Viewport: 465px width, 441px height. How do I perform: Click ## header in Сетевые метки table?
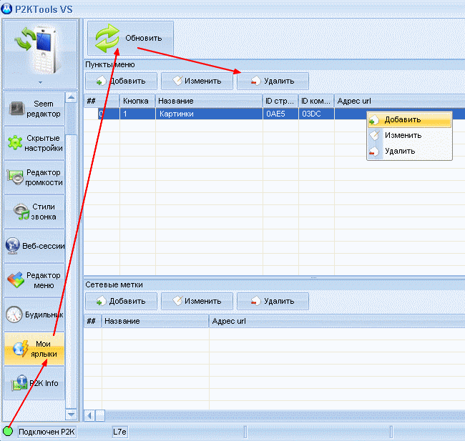click(92, 321)
